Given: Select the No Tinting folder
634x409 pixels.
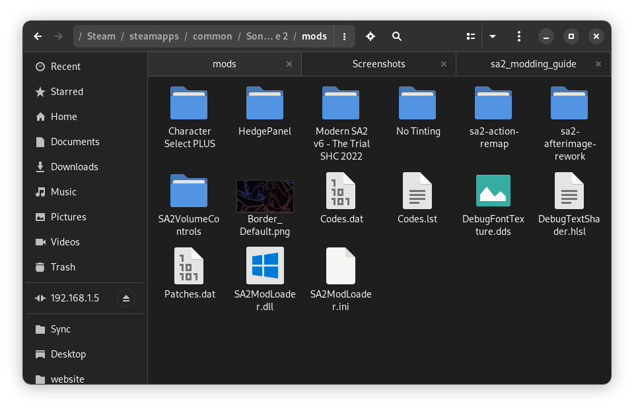Looking at the screenshot, I should click(x=417, y=111).
